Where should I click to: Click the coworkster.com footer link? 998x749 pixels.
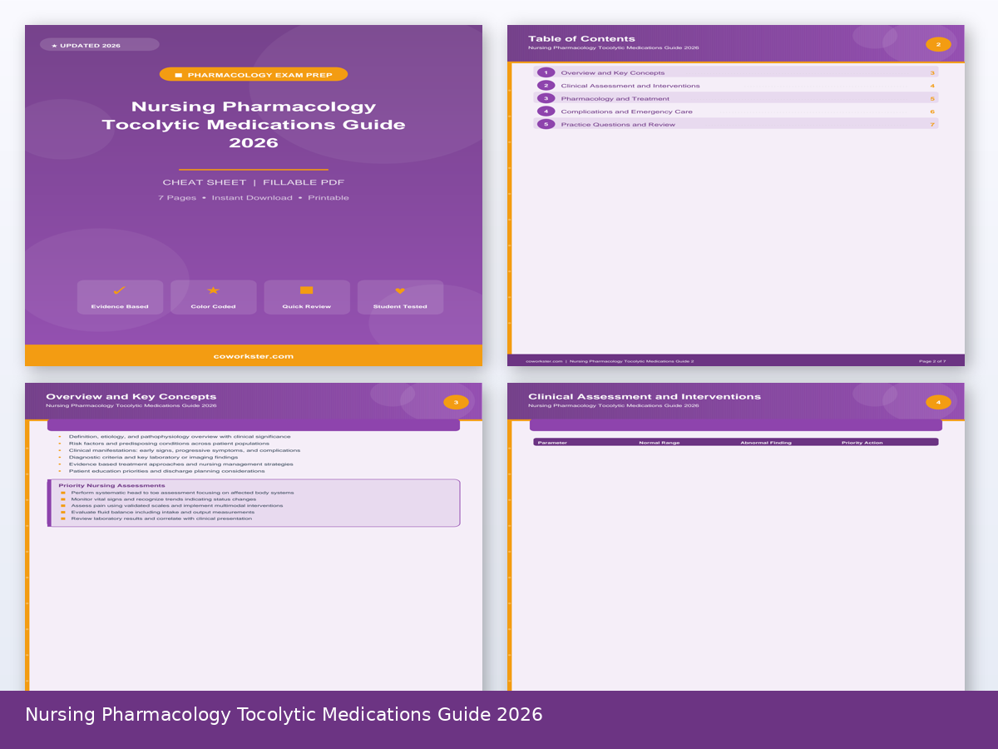coord(254,355)
